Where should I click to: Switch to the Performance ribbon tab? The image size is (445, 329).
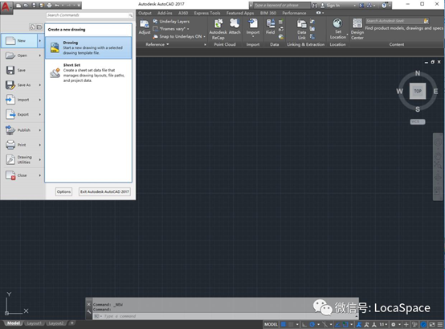294,13
